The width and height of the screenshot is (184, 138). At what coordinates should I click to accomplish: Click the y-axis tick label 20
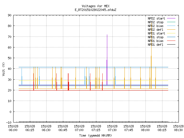(9, 90)
